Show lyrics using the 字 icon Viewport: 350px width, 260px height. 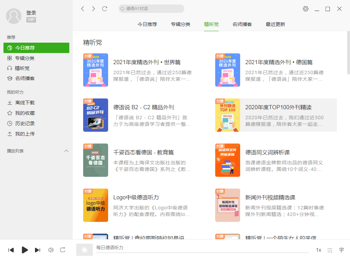(x=341, y=250)
